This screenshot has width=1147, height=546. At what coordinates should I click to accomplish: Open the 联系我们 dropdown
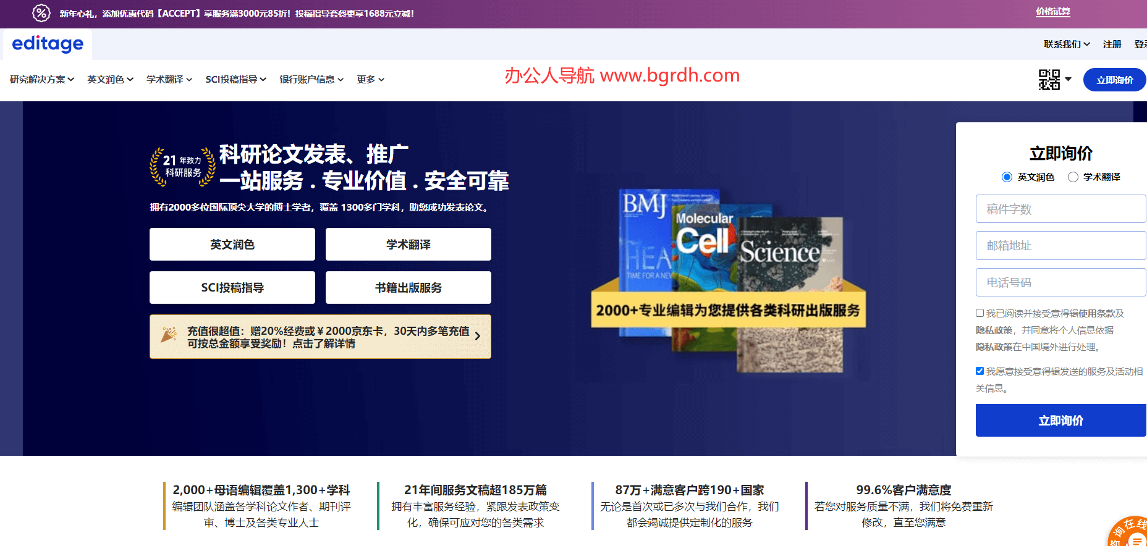click(x=1067, y=44)
